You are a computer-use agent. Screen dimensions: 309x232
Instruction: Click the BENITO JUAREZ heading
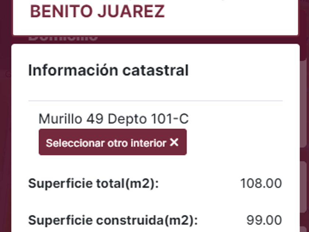[x=97, y=12]
